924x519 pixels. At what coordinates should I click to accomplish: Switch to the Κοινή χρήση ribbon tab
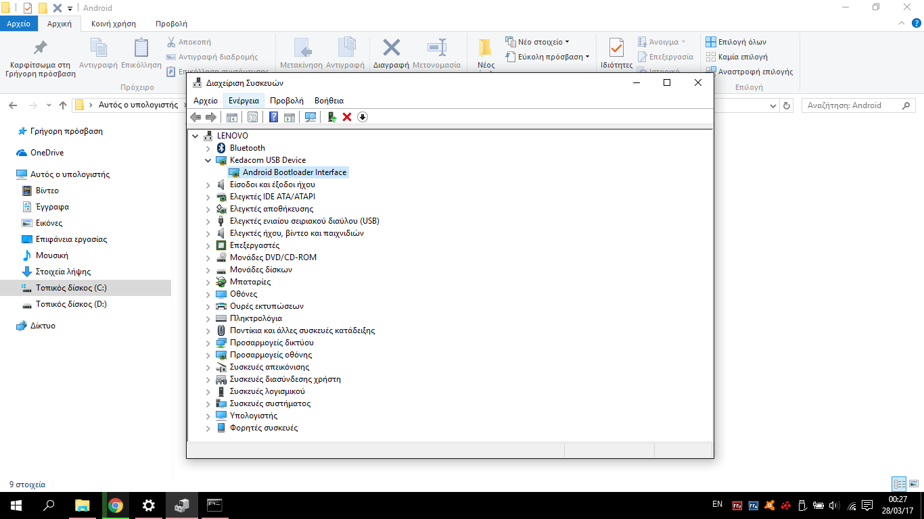(113, 24)
